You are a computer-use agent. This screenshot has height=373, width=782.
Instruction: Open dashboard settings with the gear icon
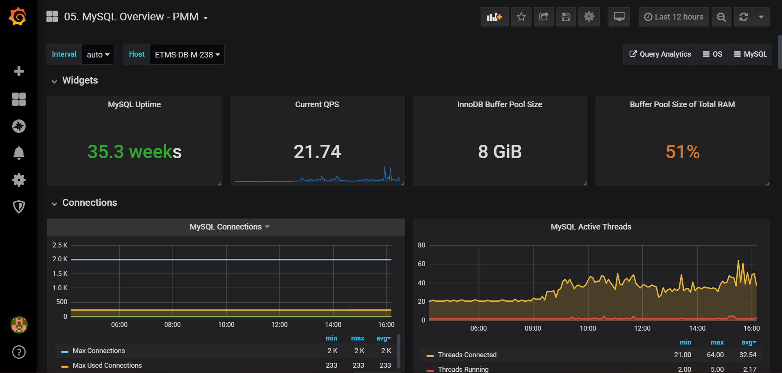point(589,17)
